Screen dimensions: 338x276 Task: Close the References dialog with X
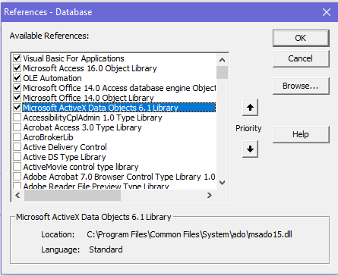point(327,12)
